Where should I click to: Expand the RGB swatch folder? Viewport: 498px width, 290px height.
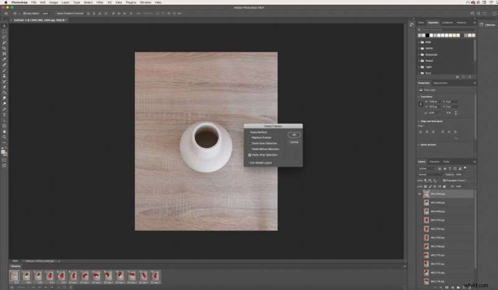coord(419,42)
